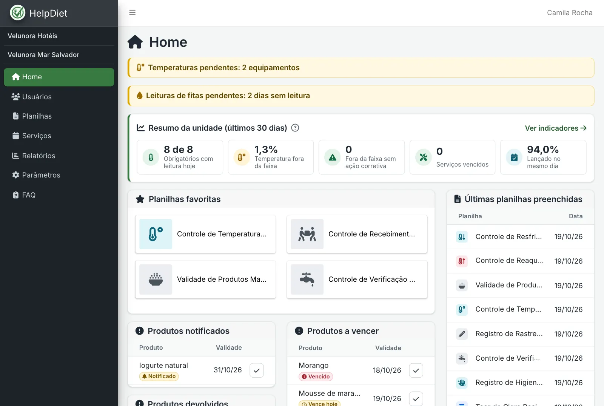604x406 pixels.
Task: Open Relatórios in the sidebar
Action: click(59, 156)
